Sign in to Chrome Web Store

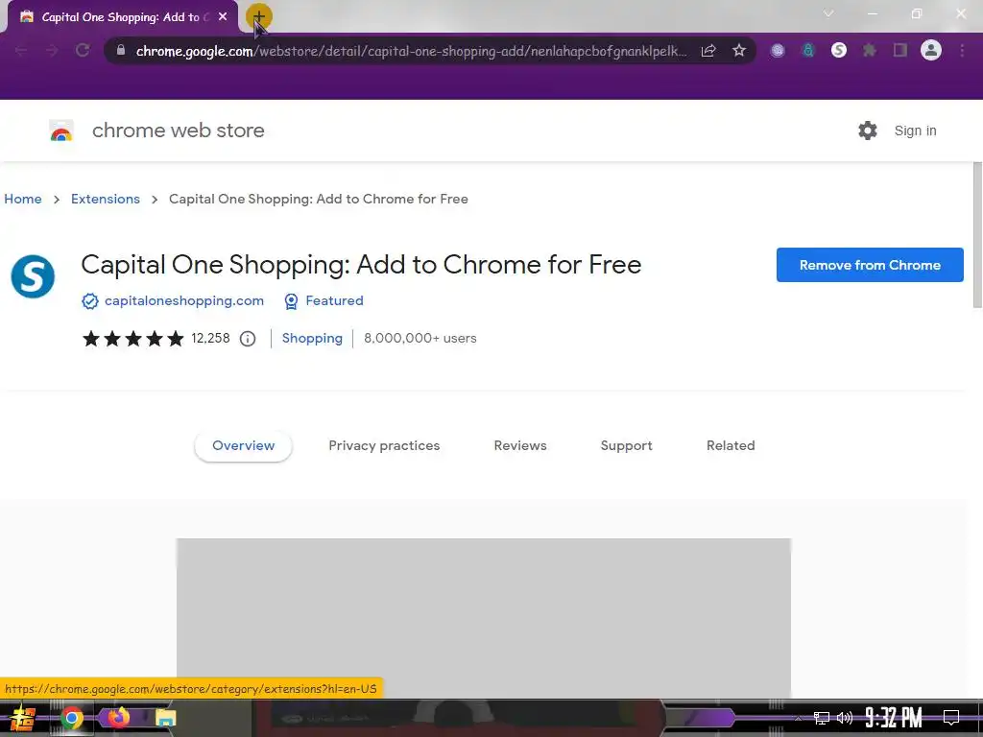pyautogui.click(x=915, y=131)
